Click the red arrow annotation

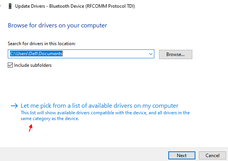[x=31, y=128]
